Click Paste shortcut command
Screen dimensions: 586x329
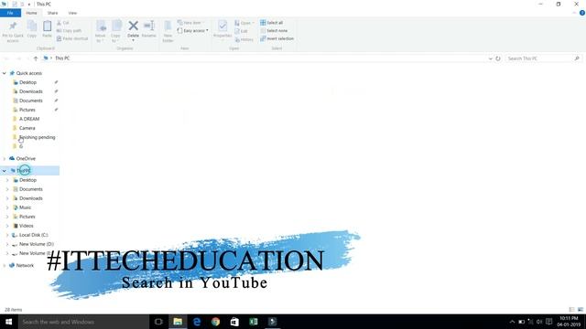pos(72,38)
